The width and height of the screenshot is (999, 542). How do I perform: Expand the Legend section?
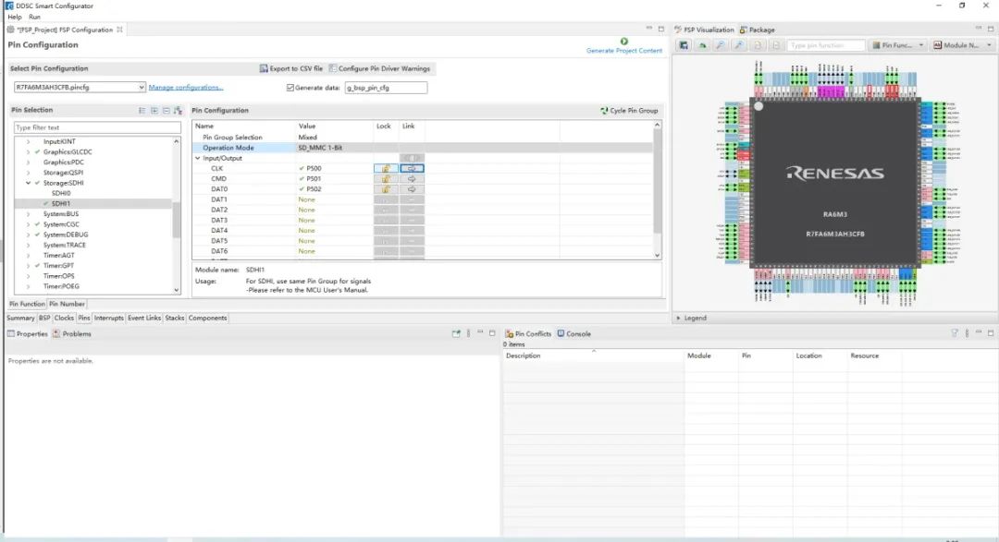click(678, 318)
